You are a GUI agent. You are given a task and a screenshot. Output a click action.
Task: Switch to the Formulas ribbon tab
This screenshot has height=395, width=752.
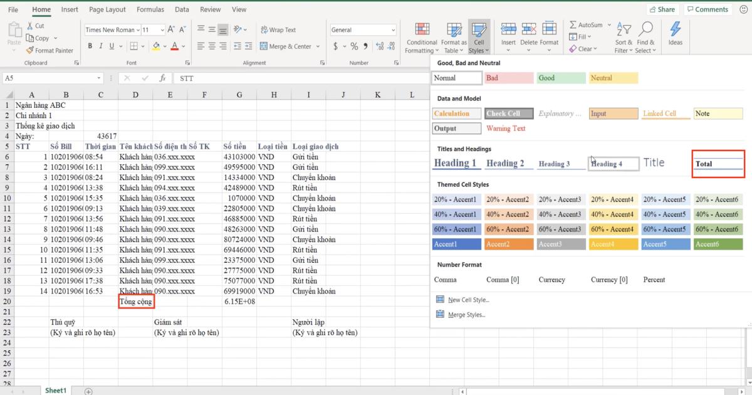(150, 9)
